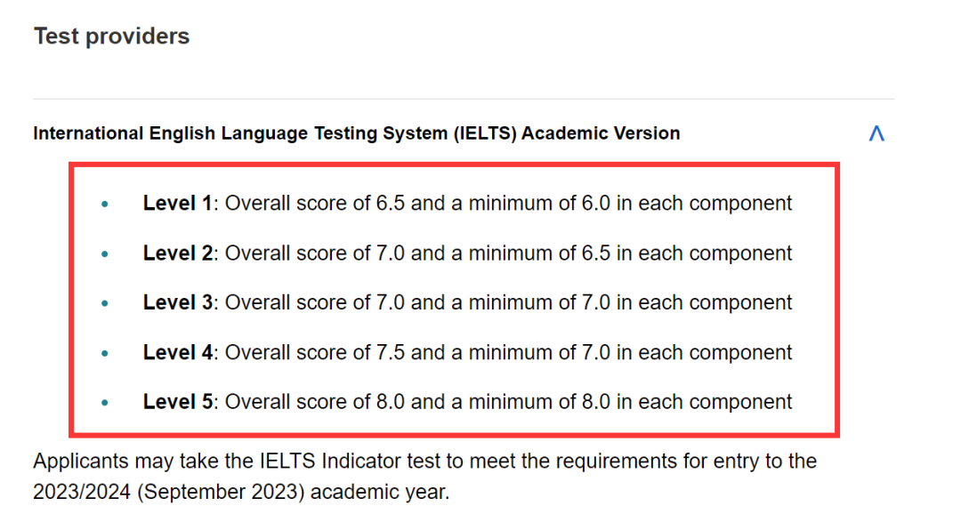The height and width of the screenshot is (522, 961).
Task: Click the bullet dot beside Level 4
Action: click(105, 354)
